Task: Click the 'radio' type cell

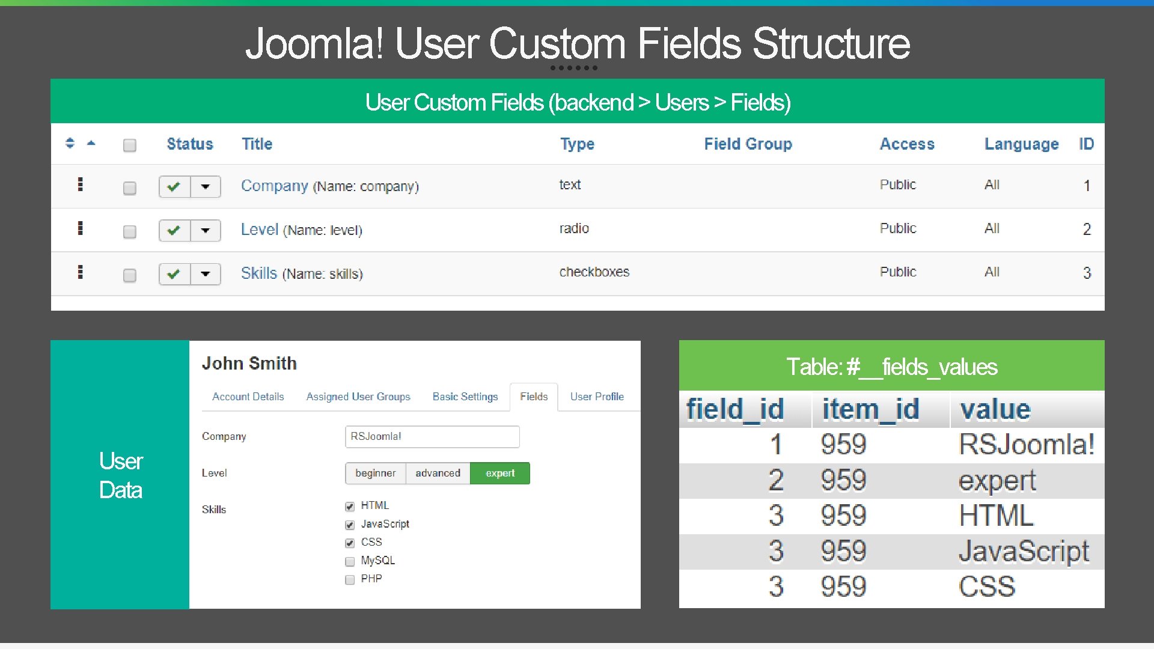Action: pos(574,228)
